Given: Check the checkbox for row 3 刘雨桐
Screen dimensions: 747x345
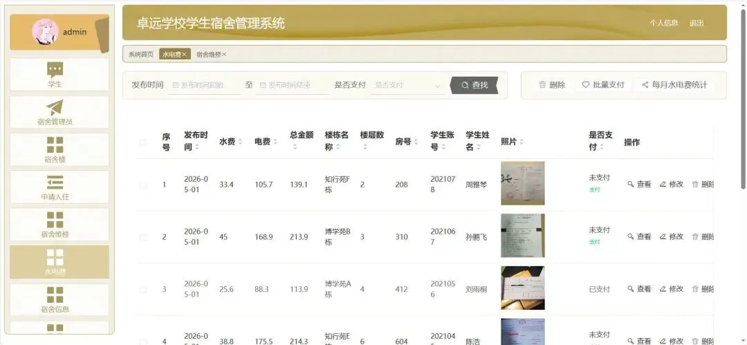Looking at the screenshot, I should pyautogui.click(x=143, y=290).
